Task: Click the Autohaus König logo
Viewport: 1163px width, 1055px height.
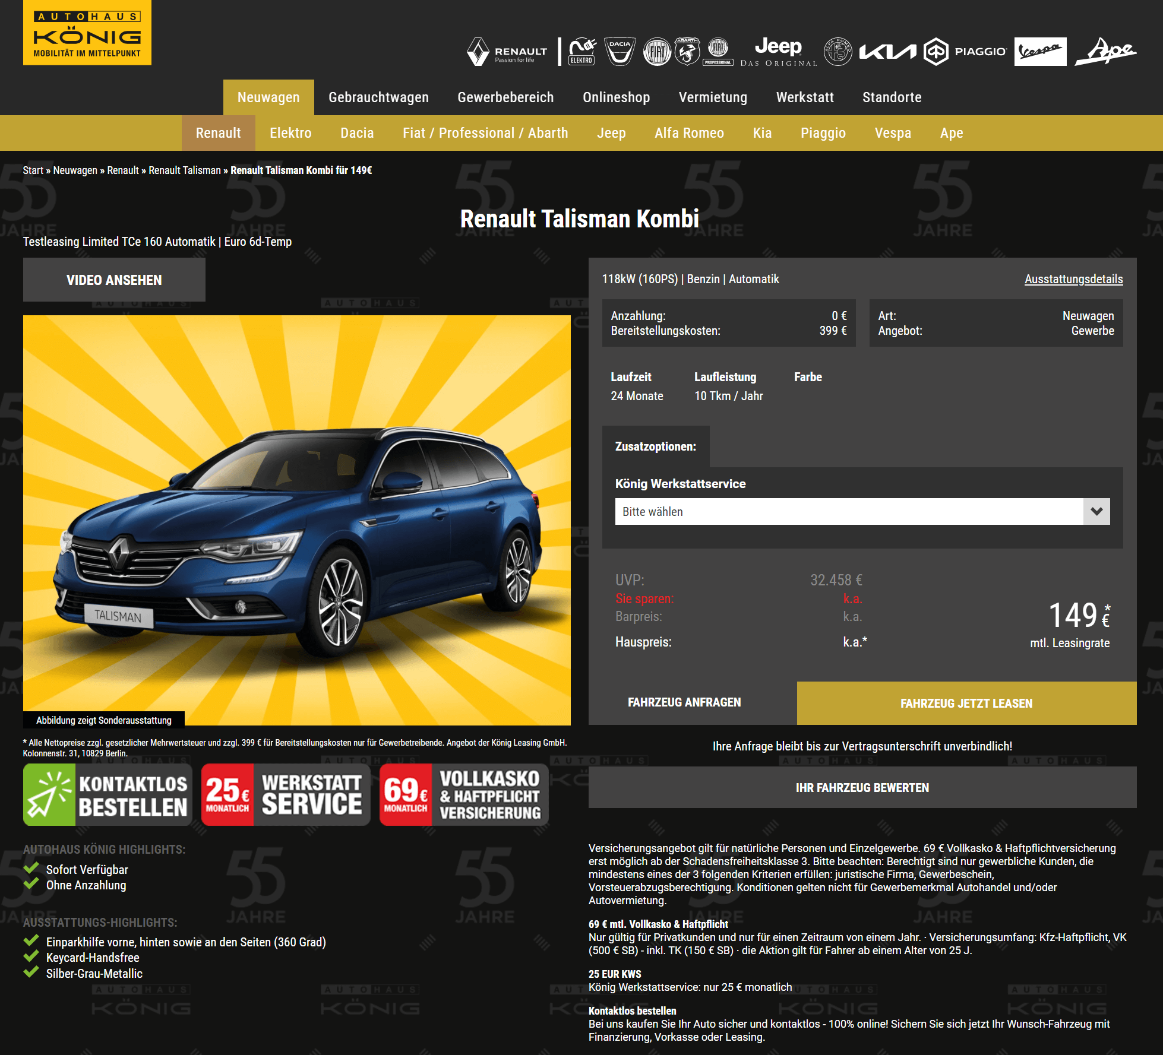Action: point(87,33)
